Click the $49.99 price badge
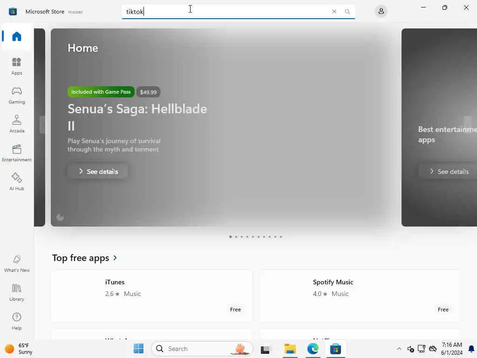The width and height of the screenshot is (477, 358). click(148, 92)
